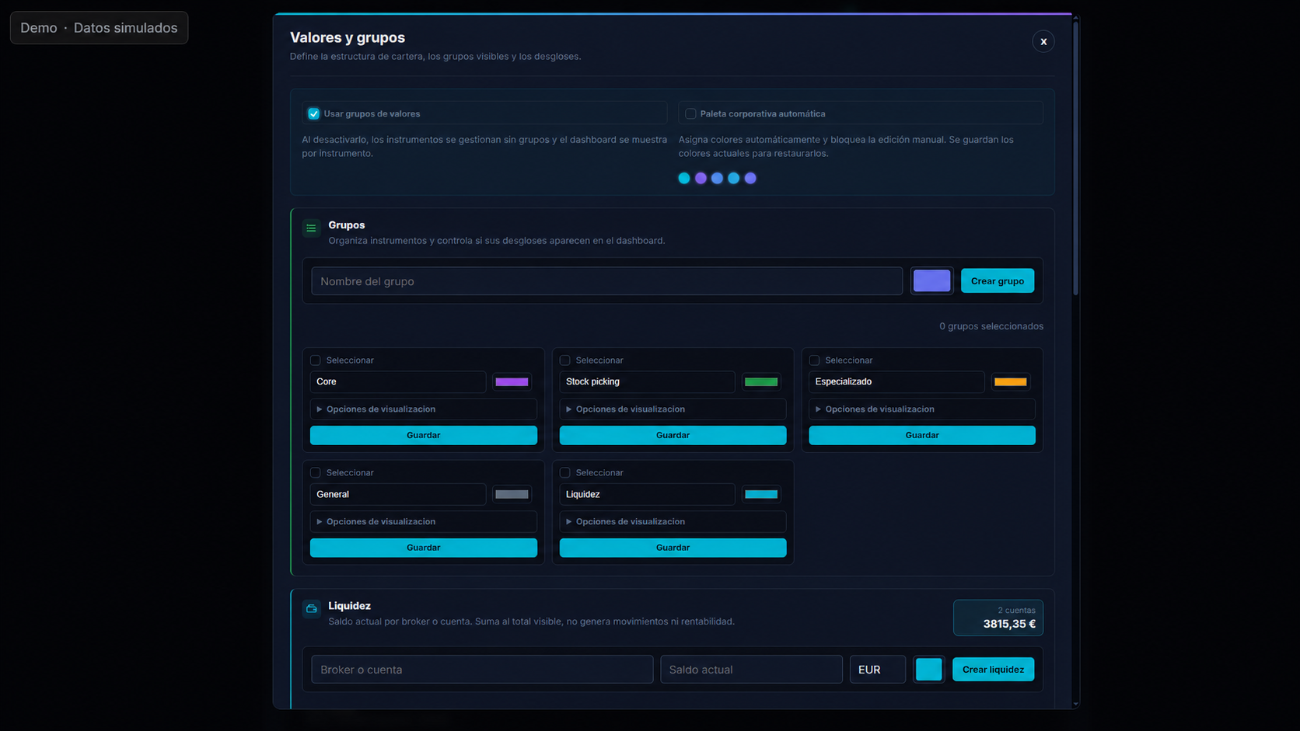Save the Liquidez group with Guardar
Screen dimensions: 1300x731
[673, 548]
